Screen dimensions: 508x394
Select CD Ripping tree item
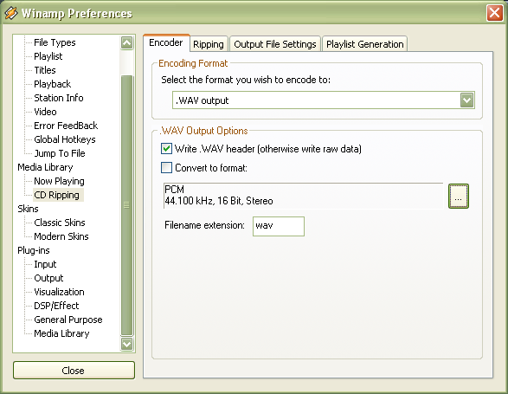point(58,195)
